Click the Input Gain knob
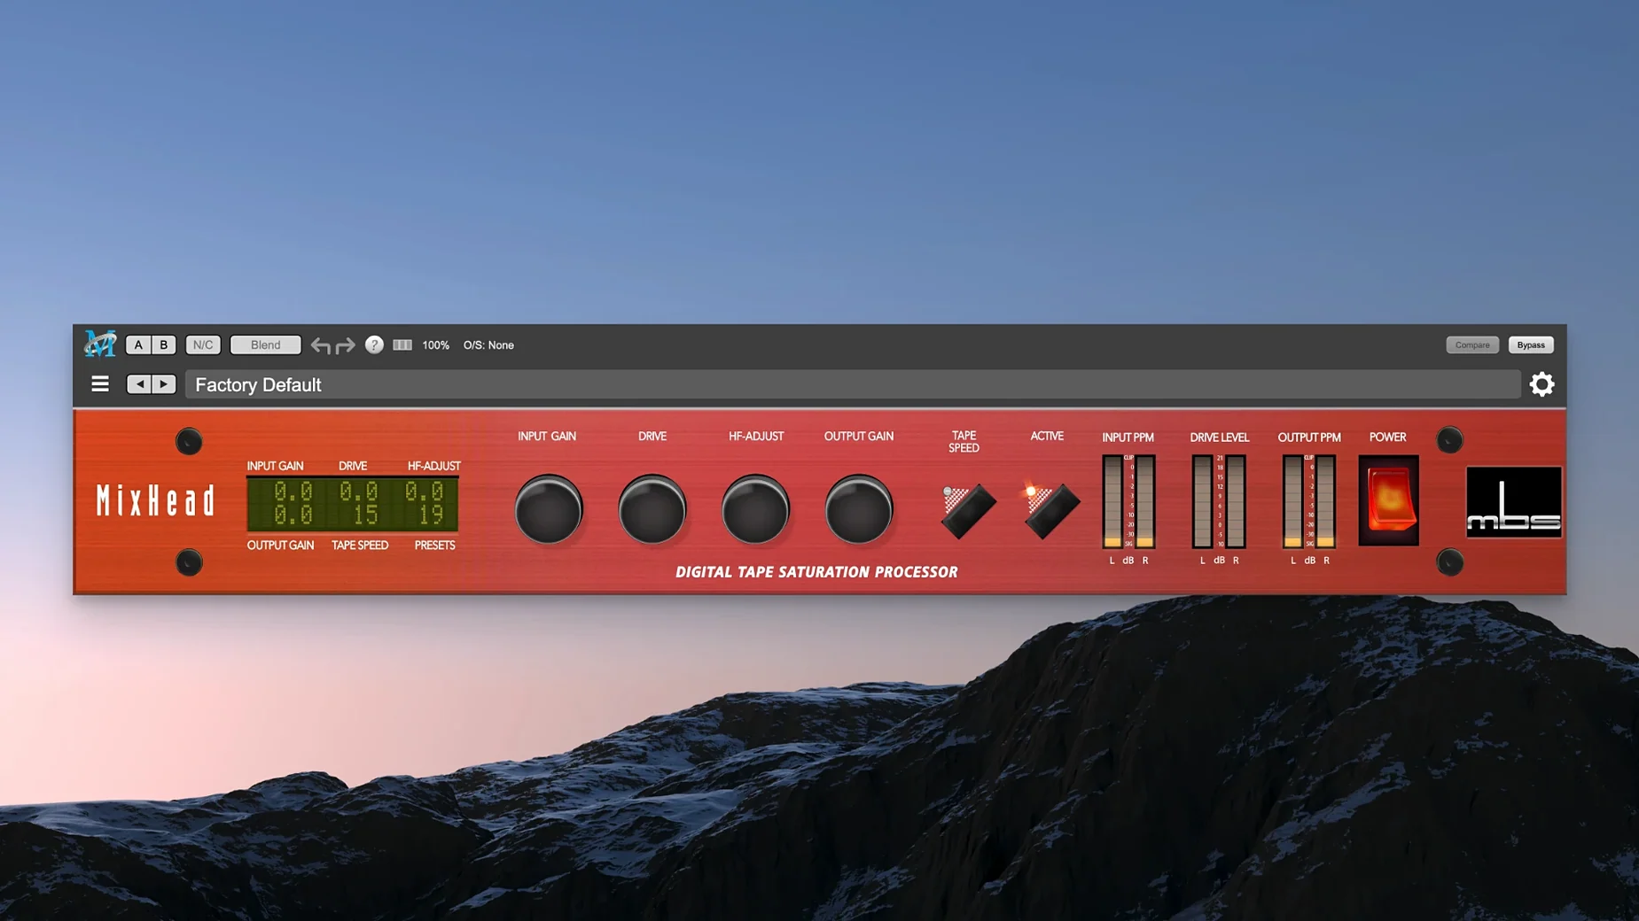 click(548, 509)
